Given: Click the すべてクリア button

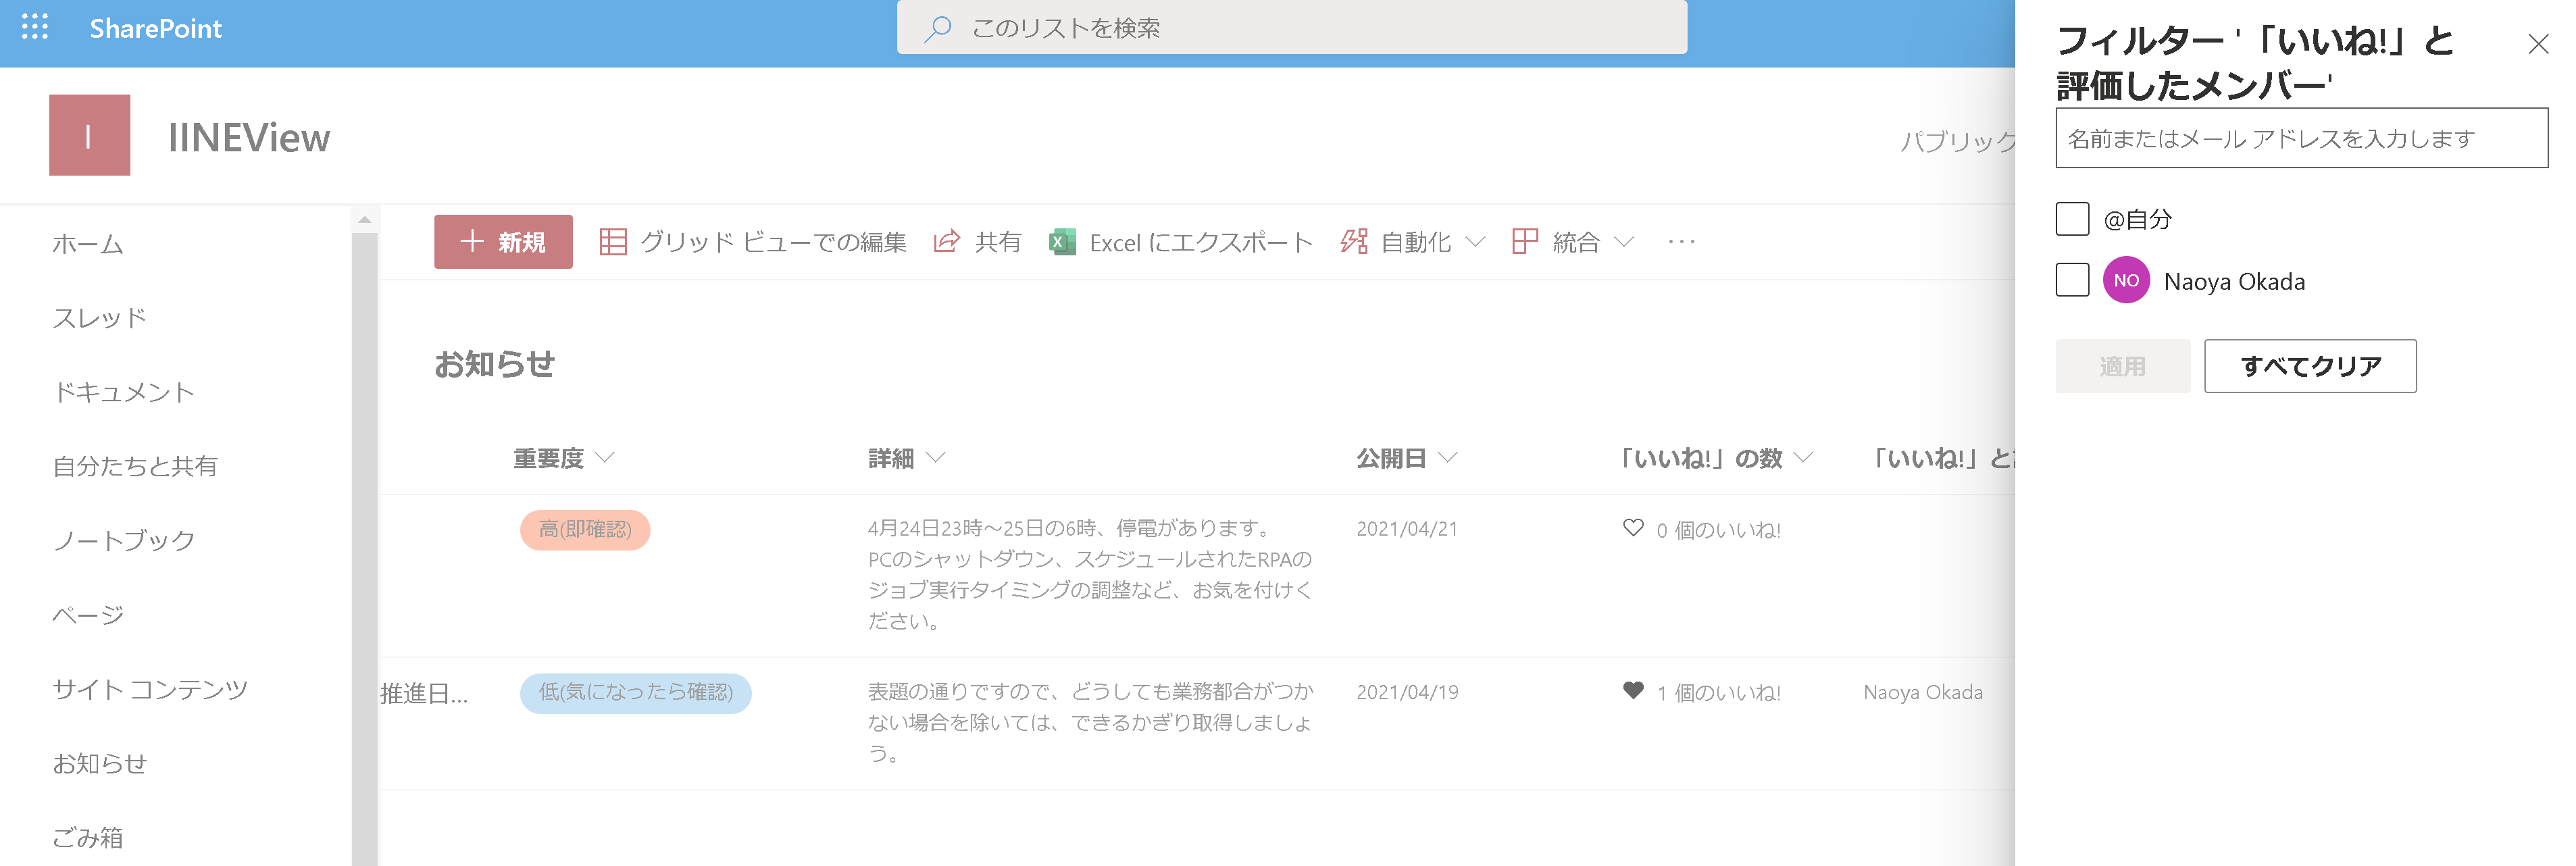Looking at the screenshot, I should (x=2310, y=366).
